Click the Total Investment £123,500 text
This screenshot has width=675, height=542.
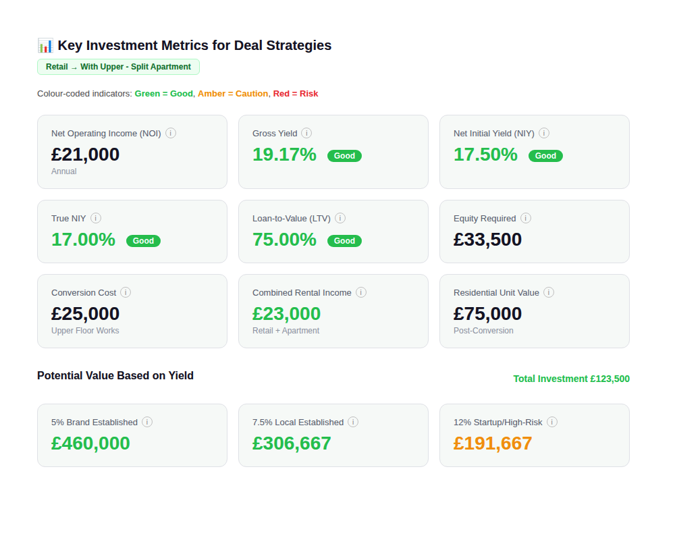(571, 379)
